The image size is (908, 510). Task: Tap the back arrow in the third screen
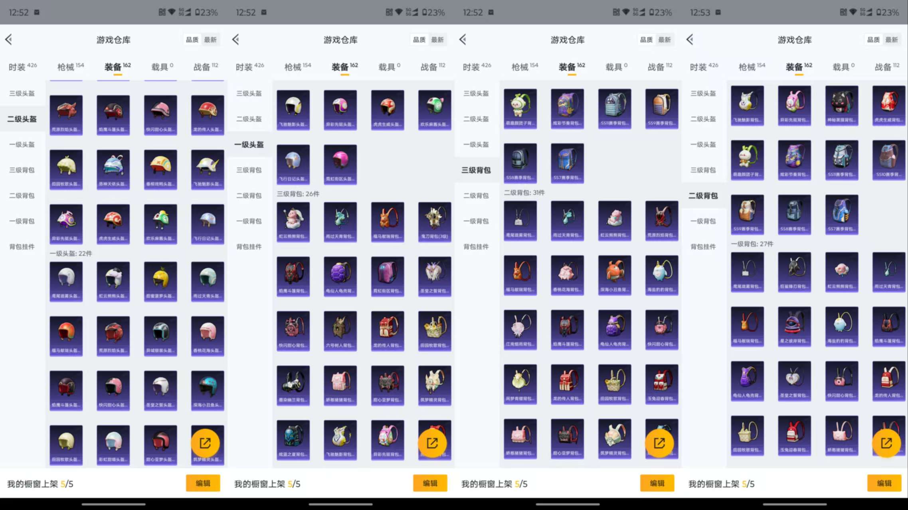[463, 39]
